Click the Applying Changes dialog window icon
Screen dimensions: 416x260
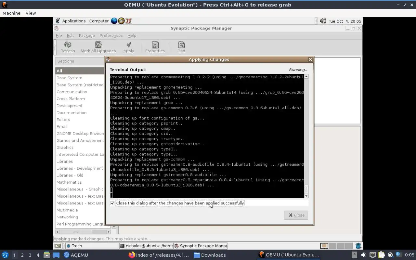(108, 59)
